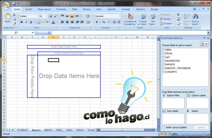Click the Format Painter brush icon
The width and height of the screenshot is (212, 138).
(x=14, y=24)
